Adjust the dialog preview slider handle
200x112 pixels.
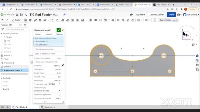coord(45,102)
